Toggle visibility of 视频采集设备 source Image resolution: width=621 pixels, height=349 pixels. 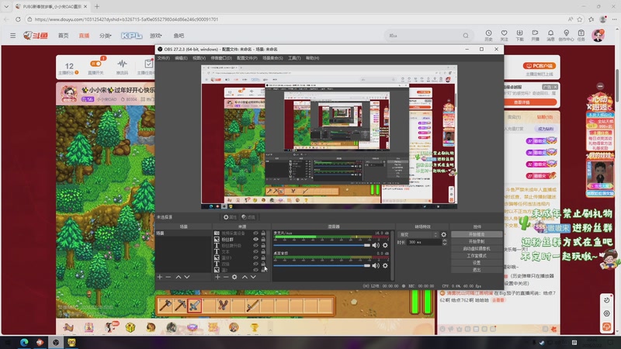[x=256, y=233]
